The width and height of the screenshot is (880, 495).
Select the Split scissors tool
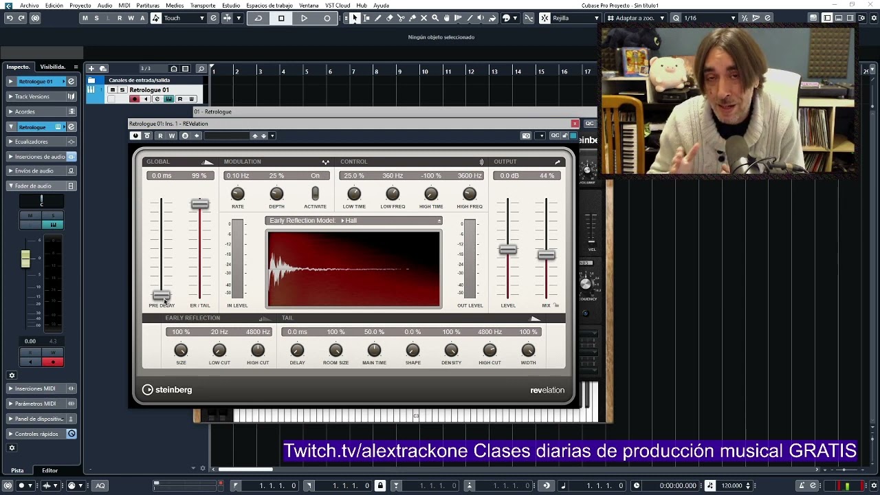[401, 18]
